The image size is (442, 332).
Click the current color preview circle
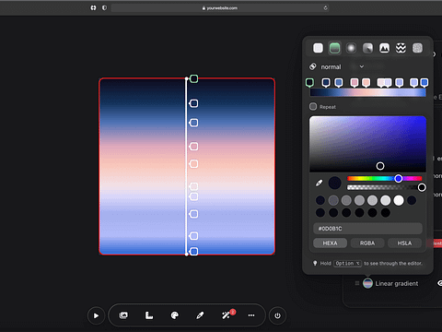[334, 183]
